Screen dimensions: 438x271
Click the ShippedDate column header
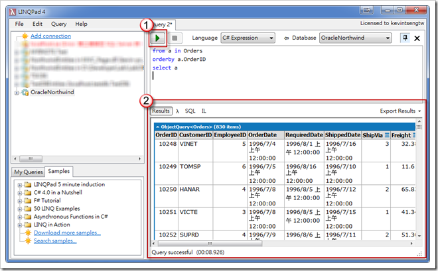342,135
